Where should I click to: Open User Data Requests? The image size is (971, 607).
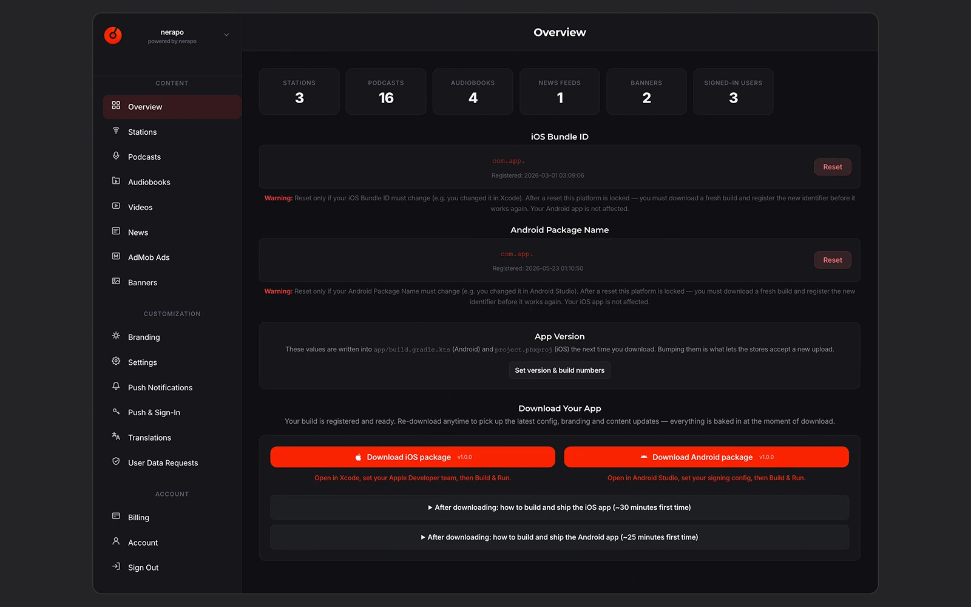(172, 463)
